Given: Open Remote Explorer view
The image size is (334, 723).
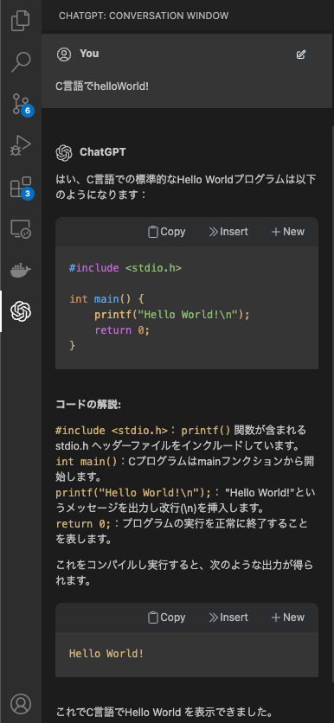Looking at the screenshot, I should (20, 228).
